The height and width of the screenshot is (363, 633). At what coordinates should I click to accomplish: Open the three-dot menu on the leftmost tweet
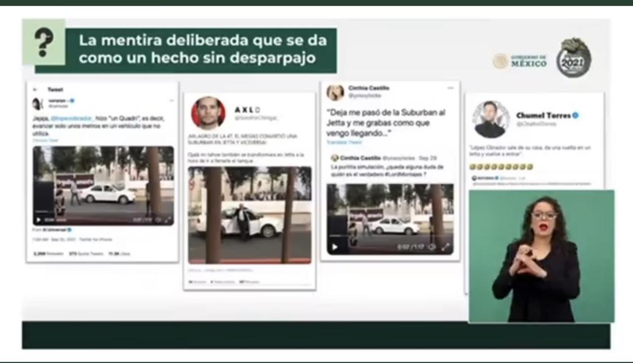(171, 101)
